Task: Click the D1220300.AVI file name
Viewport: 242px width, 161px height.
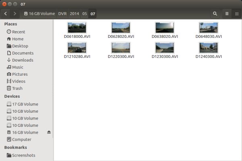Action: [121, 56]
